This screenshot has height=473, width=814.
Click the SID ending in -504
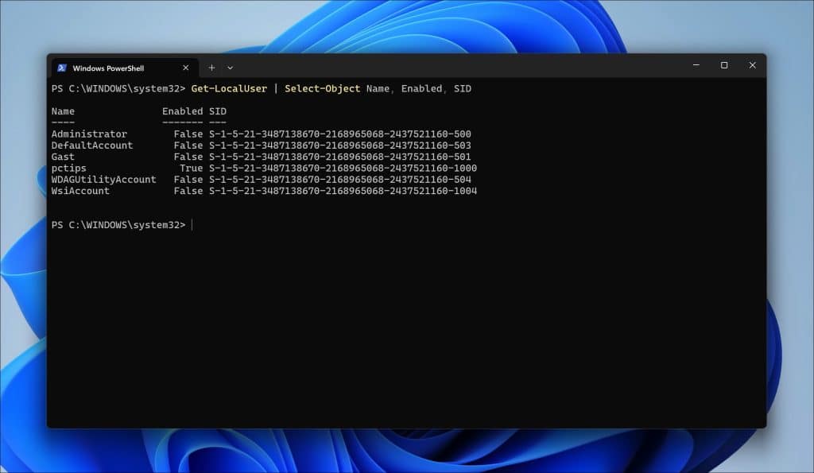click(340, 180)
